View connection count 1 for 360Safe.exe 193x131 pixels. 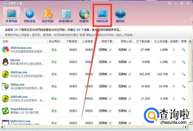pyautogui.click(x=174, y=99)
